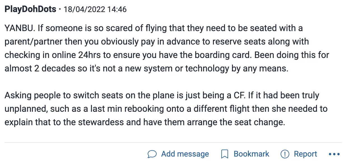Screen dimensions: 348x163
Task: Click the Add message link text
Action: pyautogui.click(x=185, y=154)
